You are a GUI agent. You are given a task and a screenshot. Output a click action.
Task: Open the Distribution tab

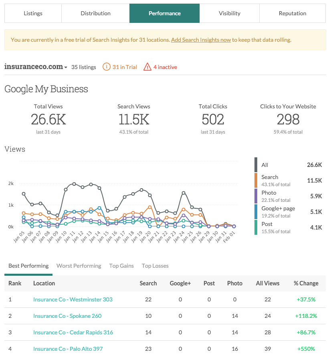point(95,13)
